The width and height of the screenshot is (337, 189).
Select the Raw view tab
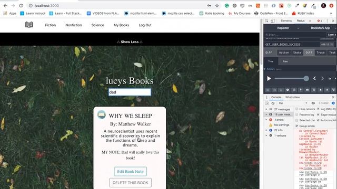pyautogui.click(x=285, y=61)
